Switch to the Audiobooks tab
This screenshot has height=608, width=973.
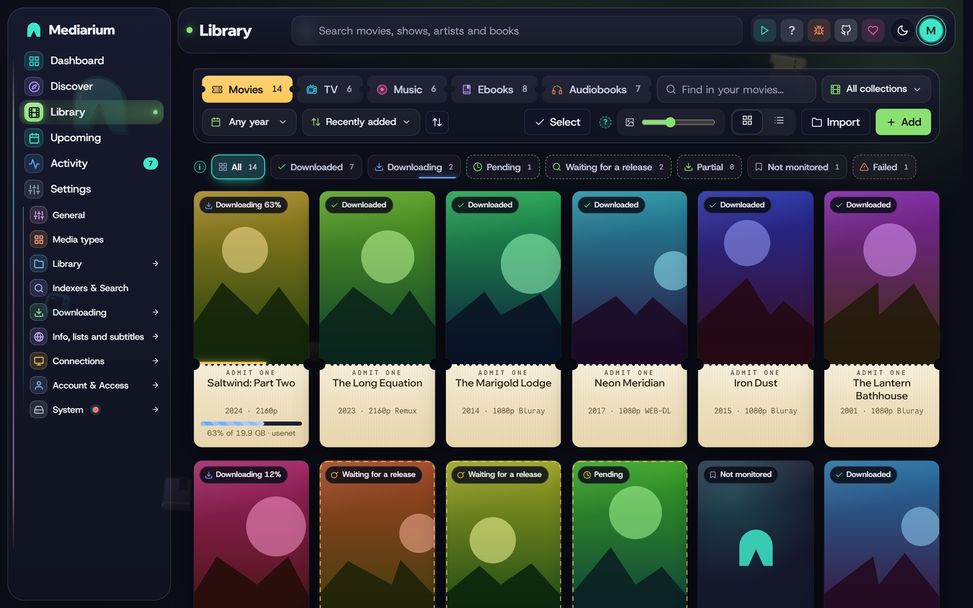[597, 89]
